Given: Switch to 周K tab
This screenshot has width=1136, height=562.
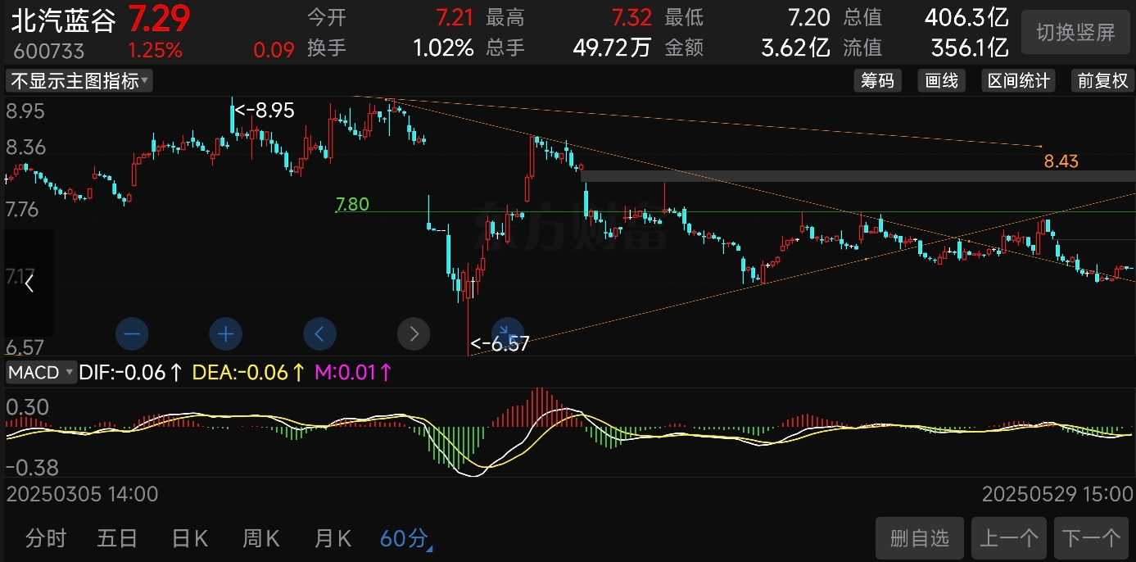Looking at the screenshot, I should coord(261,538).
